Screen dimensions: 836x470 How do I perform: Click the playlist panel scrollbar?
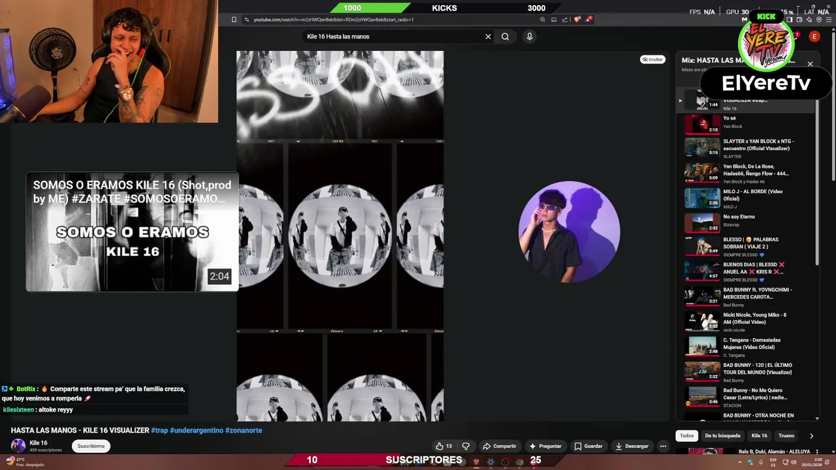(x=817, y=183)
